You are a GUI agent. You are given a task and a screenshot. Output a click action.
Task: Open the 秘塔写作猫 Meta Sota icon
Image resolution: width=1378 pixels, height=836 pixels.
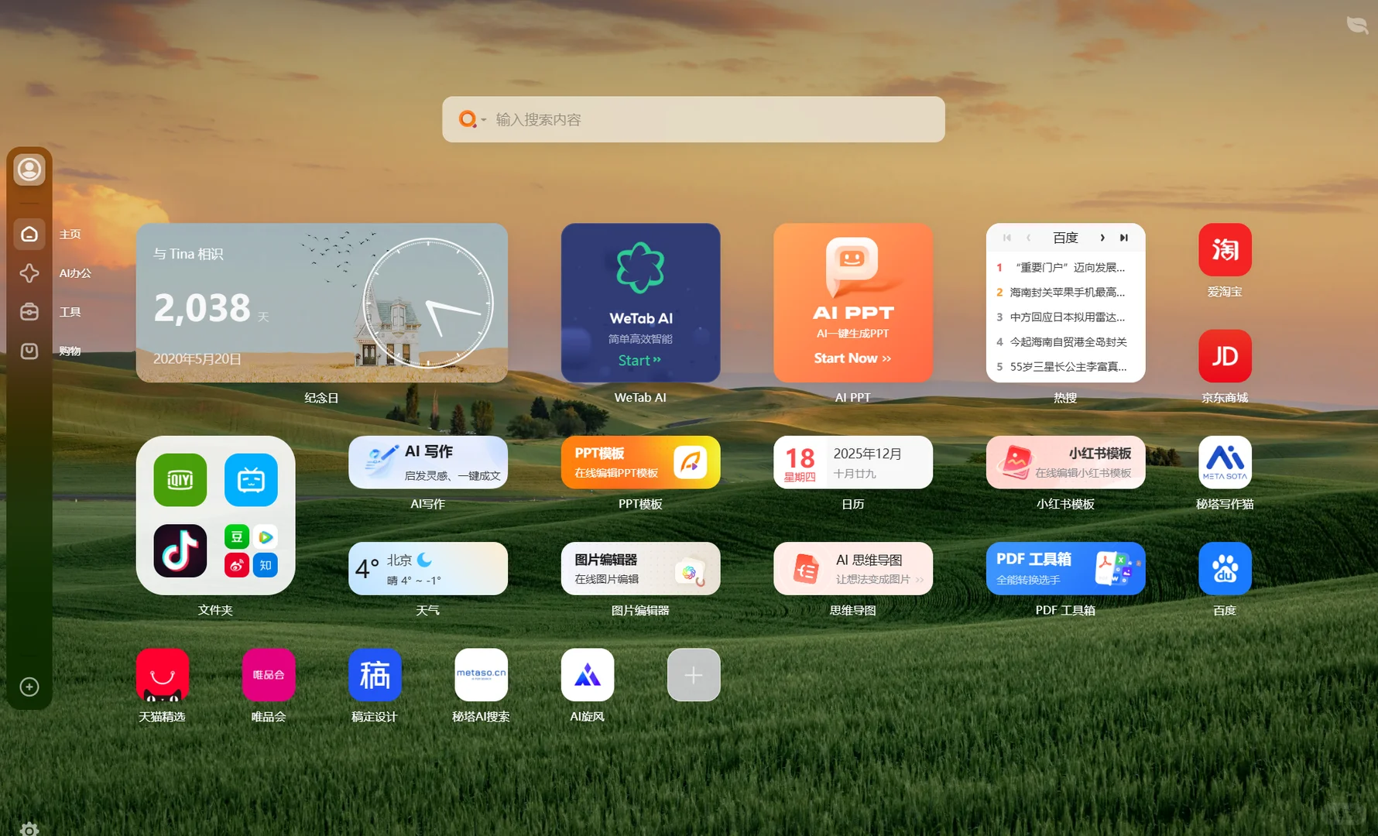(1225, 462)
